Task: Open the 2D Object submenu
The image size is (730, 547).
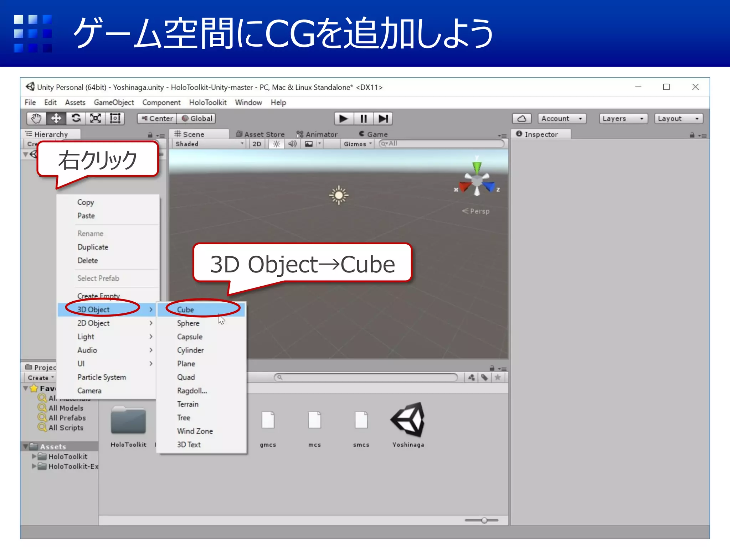Action: click(x=107, y=323)
